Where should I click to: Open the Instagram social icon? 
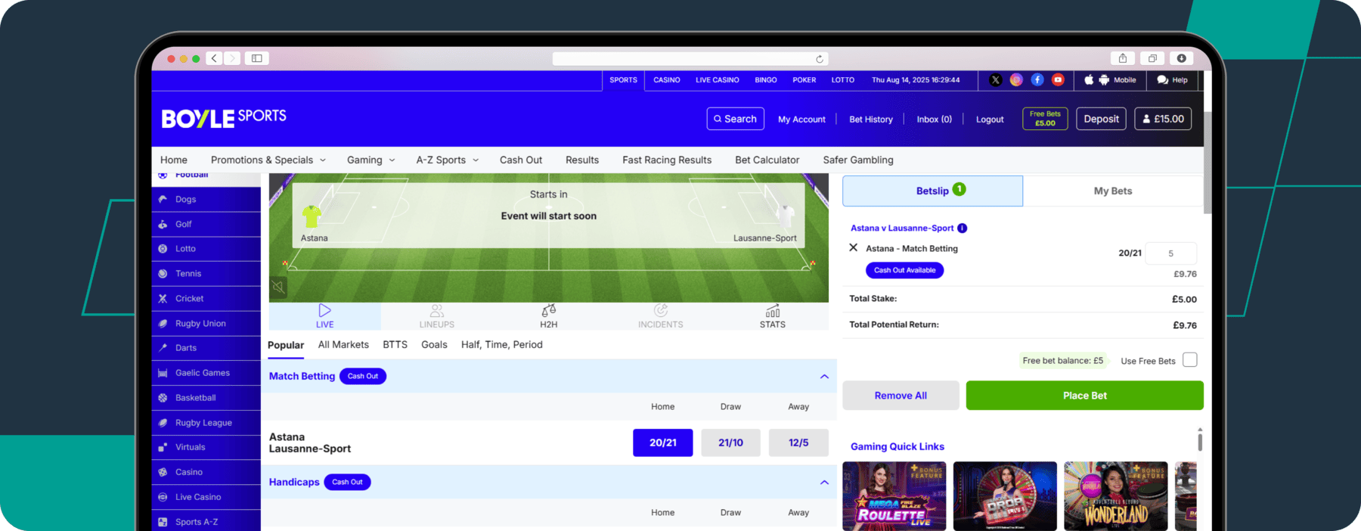[1016, 79]
